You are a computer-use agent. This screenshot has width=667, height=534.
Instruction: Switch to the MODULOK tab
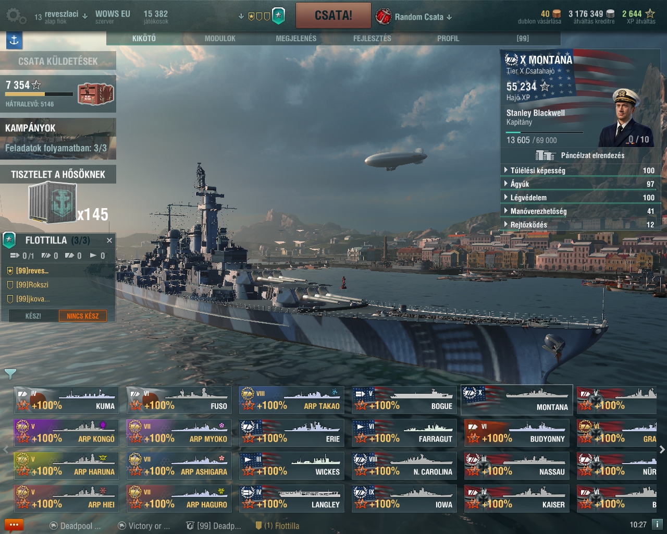[x=220, y=38]
